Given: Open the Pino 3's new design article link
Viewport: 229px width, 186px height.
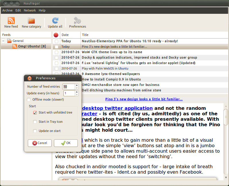Looking at the screenshot, I should [144, 99].
